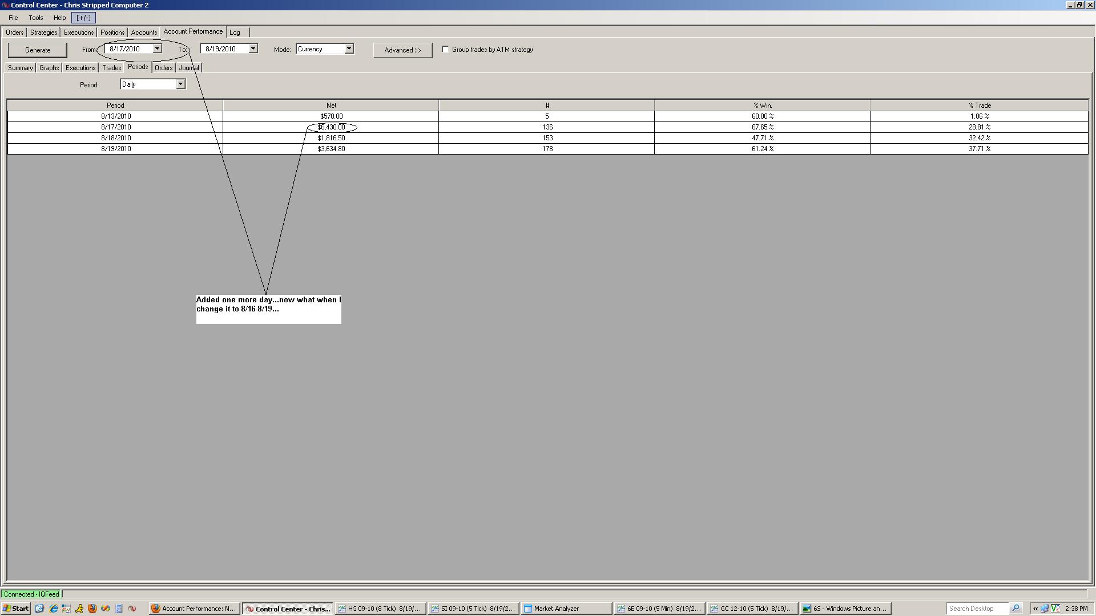Click the % Win. column header
This screenshot has width=1096, height=616.
coord(762,106)
